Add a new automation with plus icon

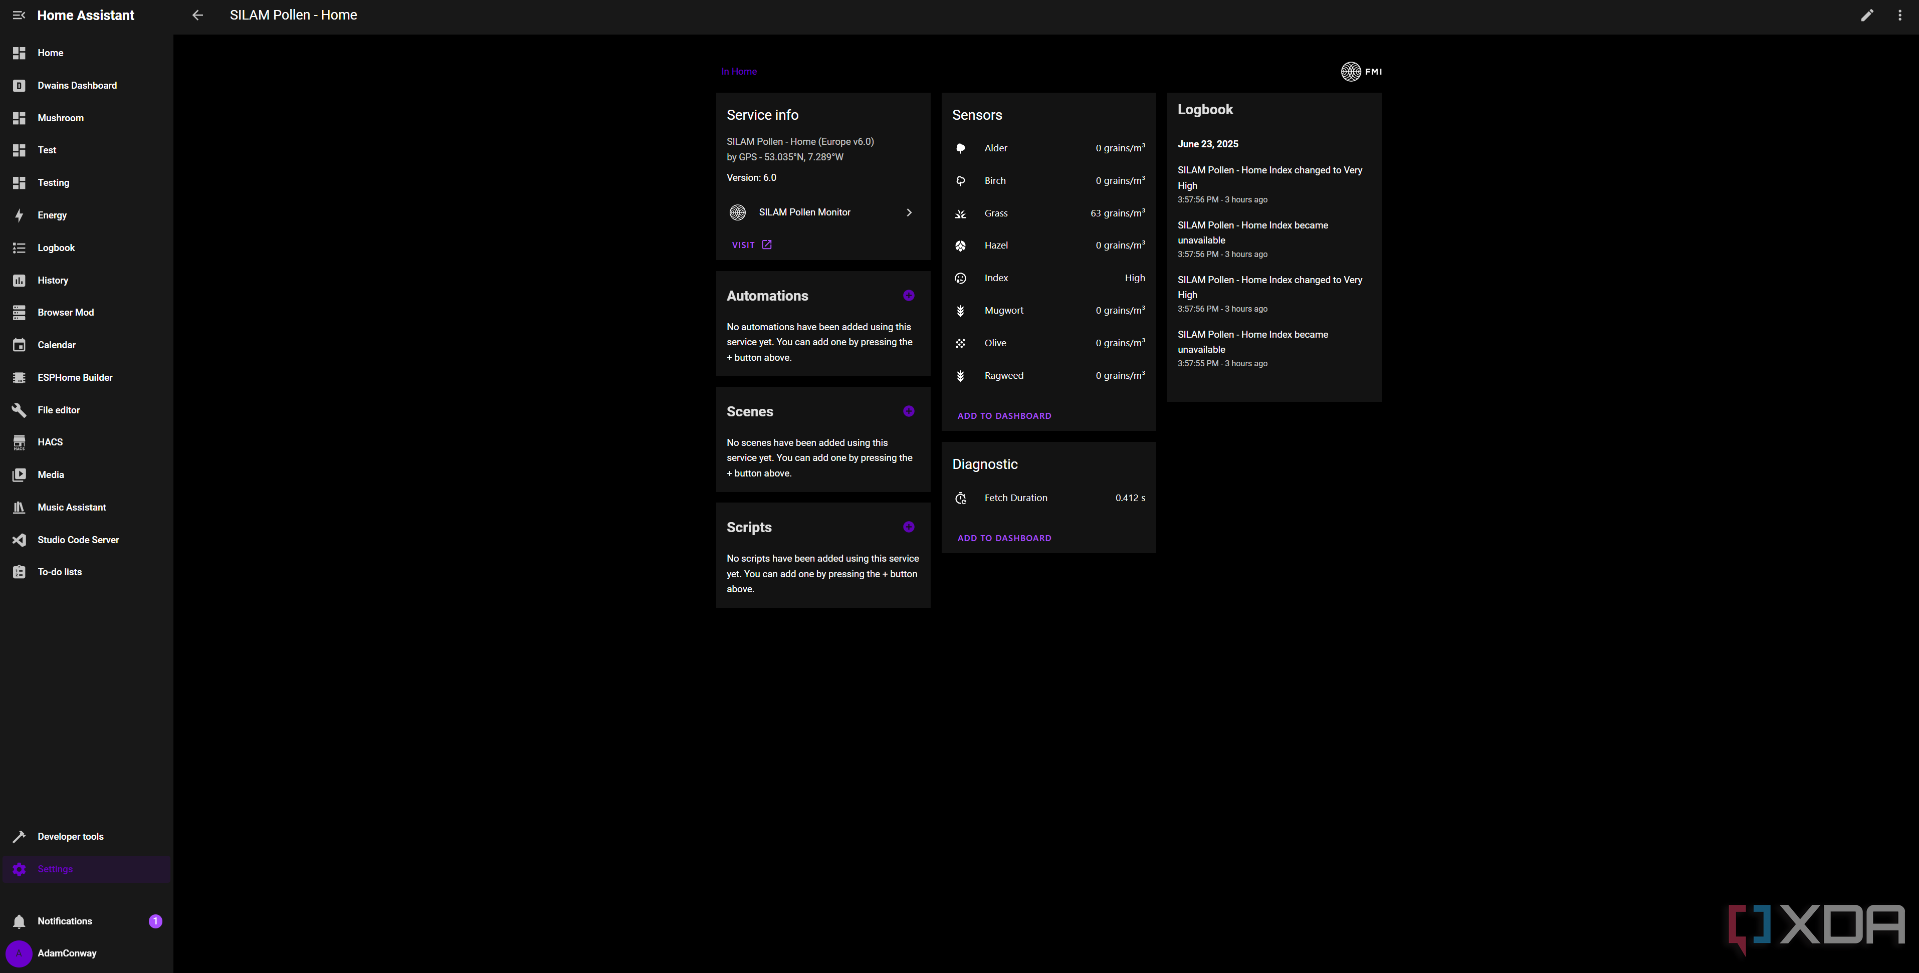tap(909, 296)
